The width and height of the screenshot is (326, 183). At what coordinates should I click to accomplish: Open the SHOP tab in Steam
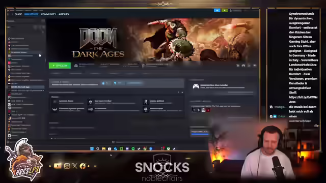point(18,14)
